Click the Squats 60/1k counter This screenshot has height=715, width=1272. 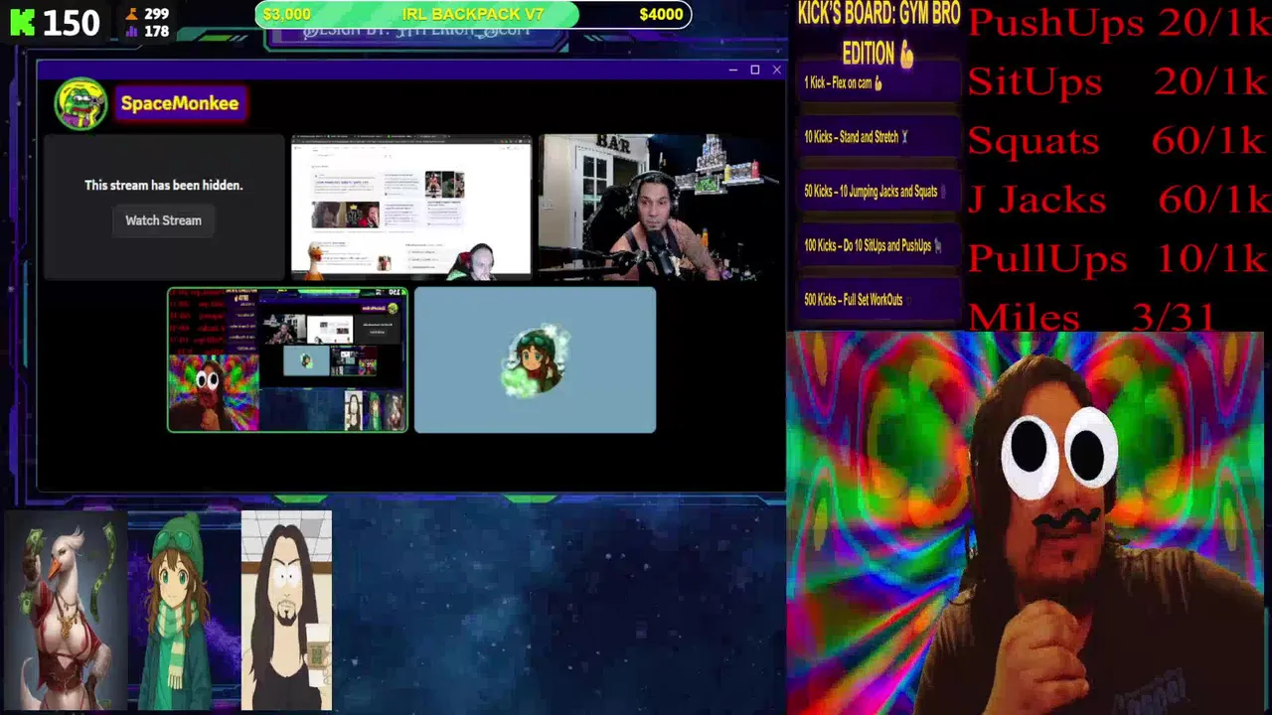1118,140
